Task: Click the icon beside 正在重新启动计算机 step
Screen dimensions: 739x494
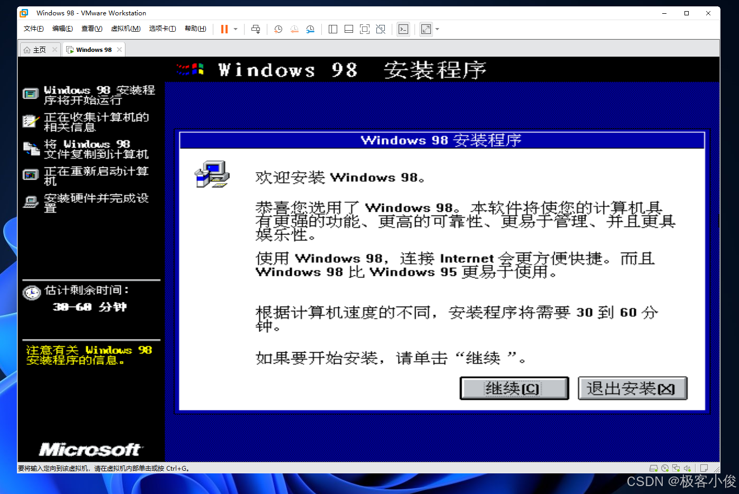Action: pyautogui.click(x=31, y=175)
